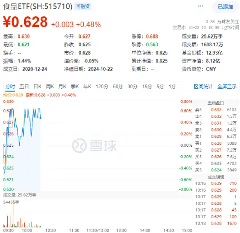Click the 10:16 trade with volume 710
Image resolution: width=240 pixels, height=233 pixels.
coord(216,183)
